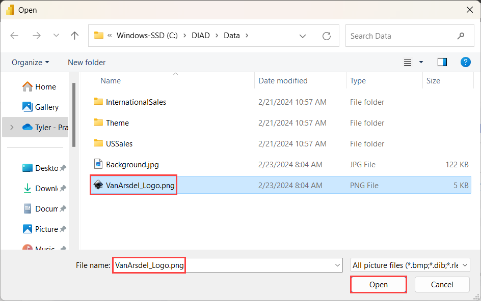Click the 122 KB size cell
The height and width of the screenshot is (301, 481).
(x=457, y=164)
